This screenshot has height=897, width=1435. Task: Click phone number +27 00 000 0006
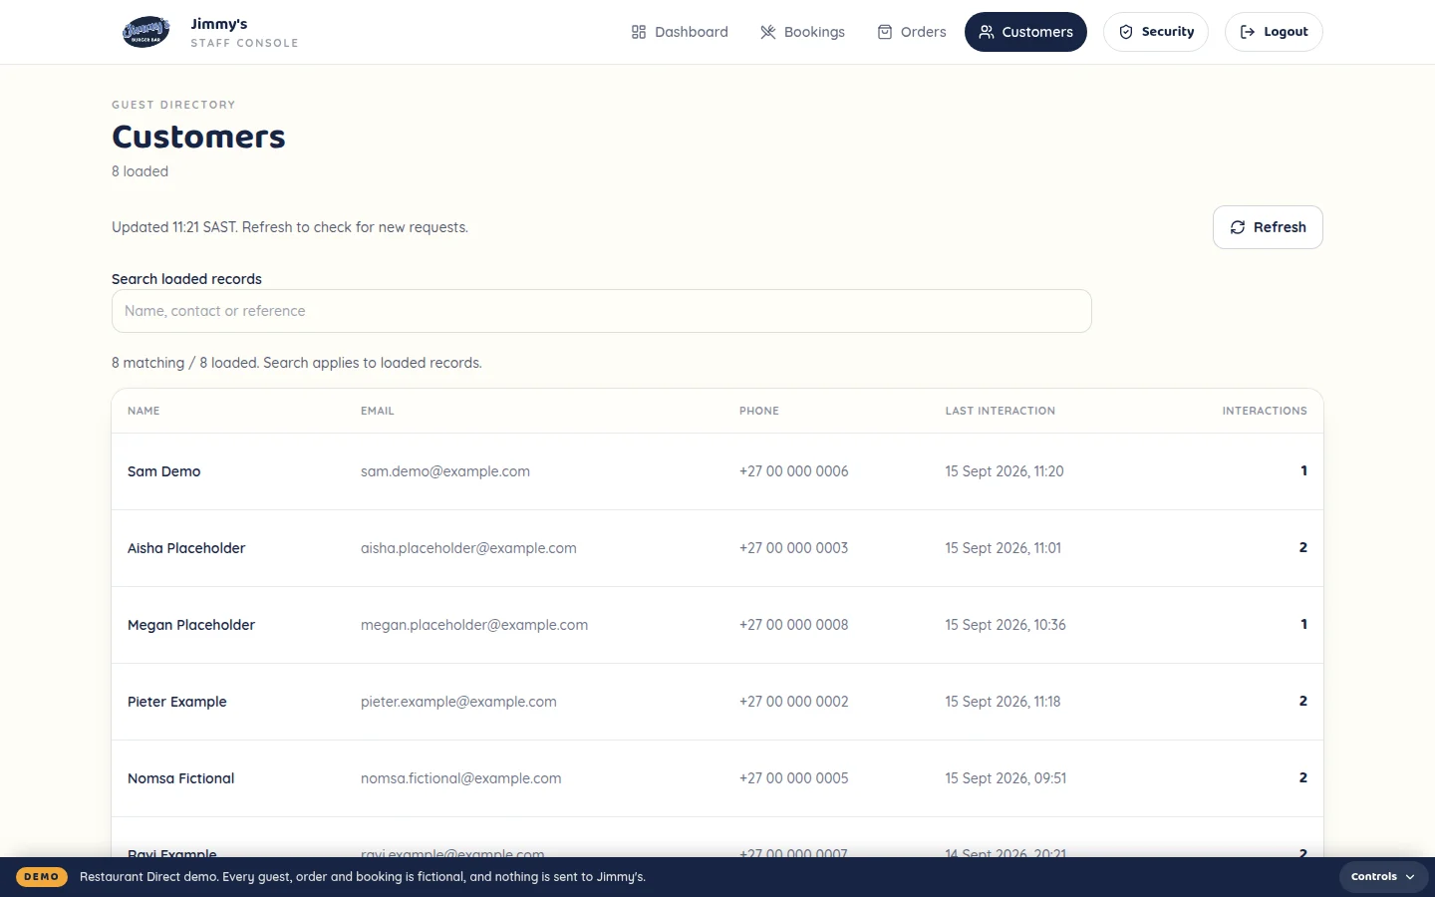[x=794, y=471]
